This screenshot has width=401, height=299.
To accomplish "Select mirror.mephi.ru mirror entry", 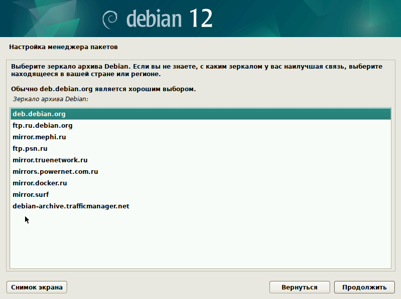I will (201, 137).
